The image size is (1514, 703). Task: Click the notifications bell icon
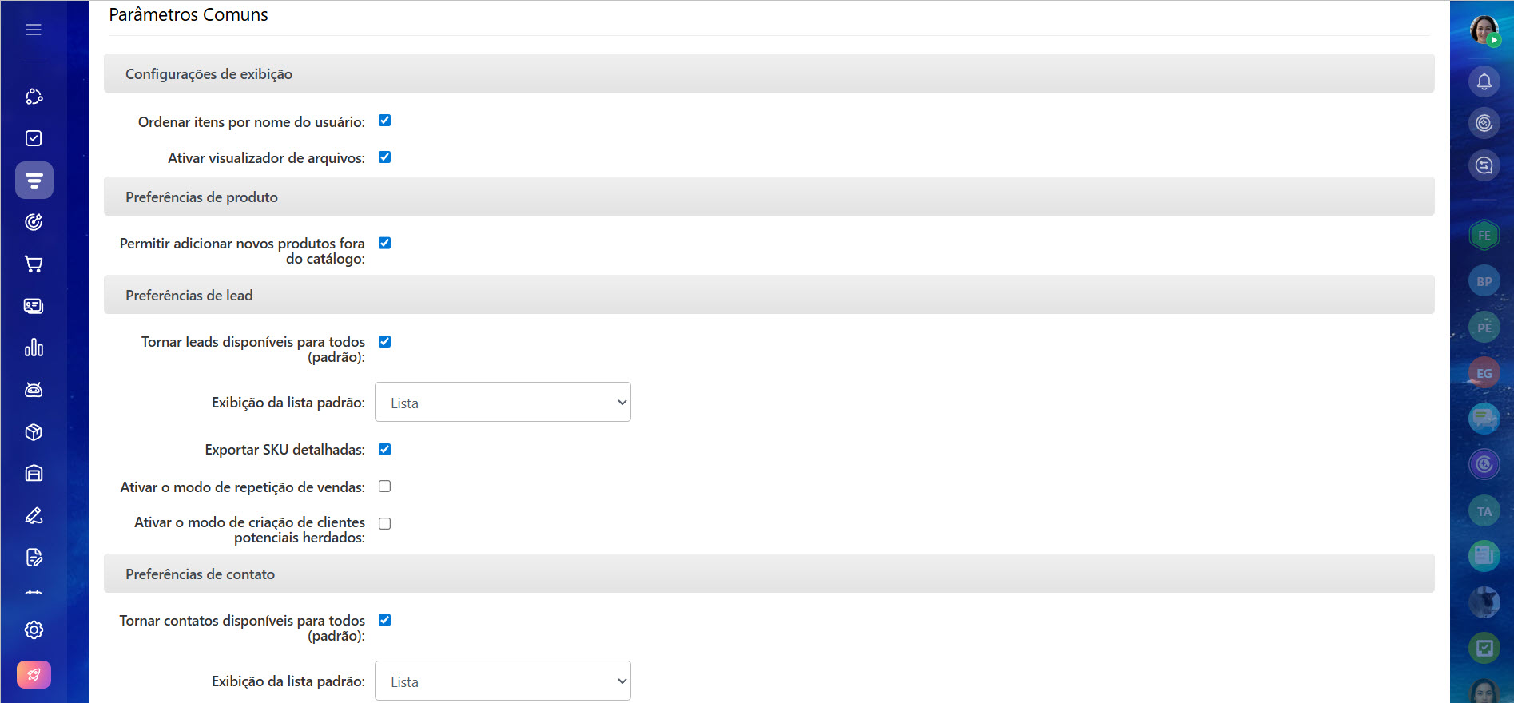pos(1484,81)
